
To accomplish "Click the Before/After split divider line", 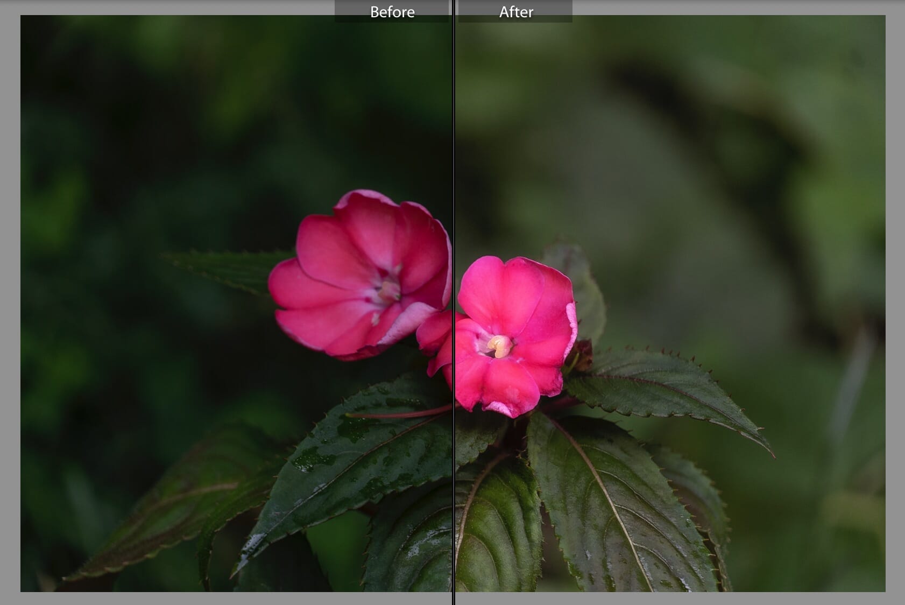I will point(454,302).
